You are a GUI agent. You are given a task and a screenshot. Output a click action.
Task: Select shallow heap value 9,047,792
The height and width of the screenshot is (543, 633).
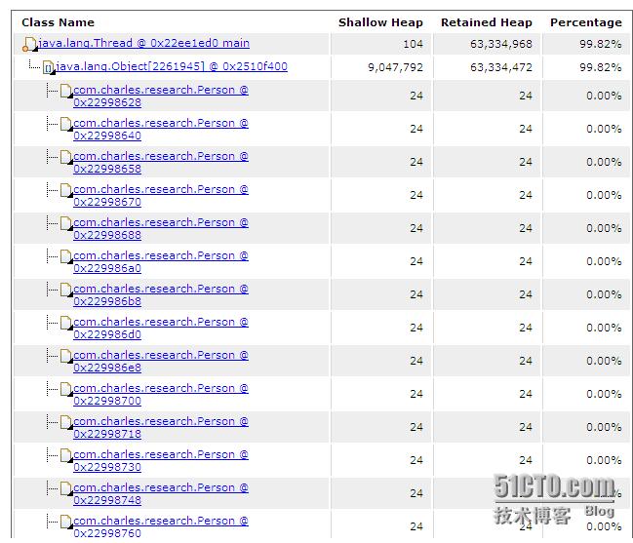[395, 67]
